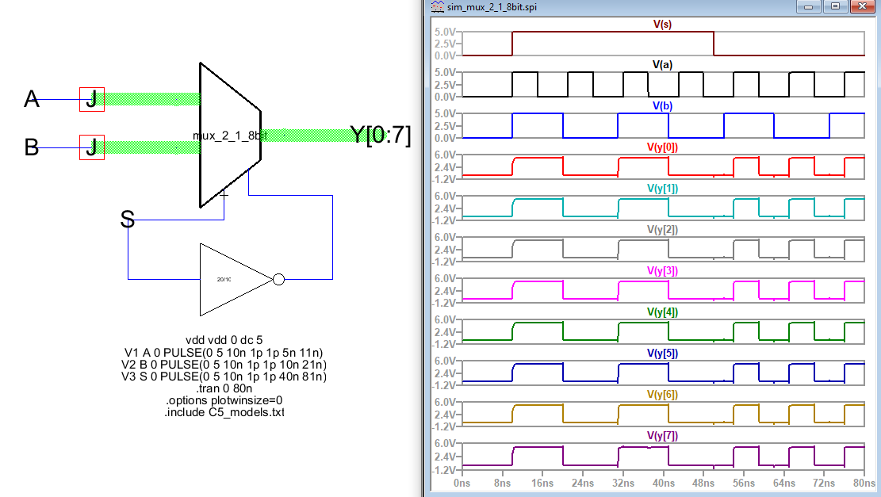Click the .include C5_models.txt directive

224,412
